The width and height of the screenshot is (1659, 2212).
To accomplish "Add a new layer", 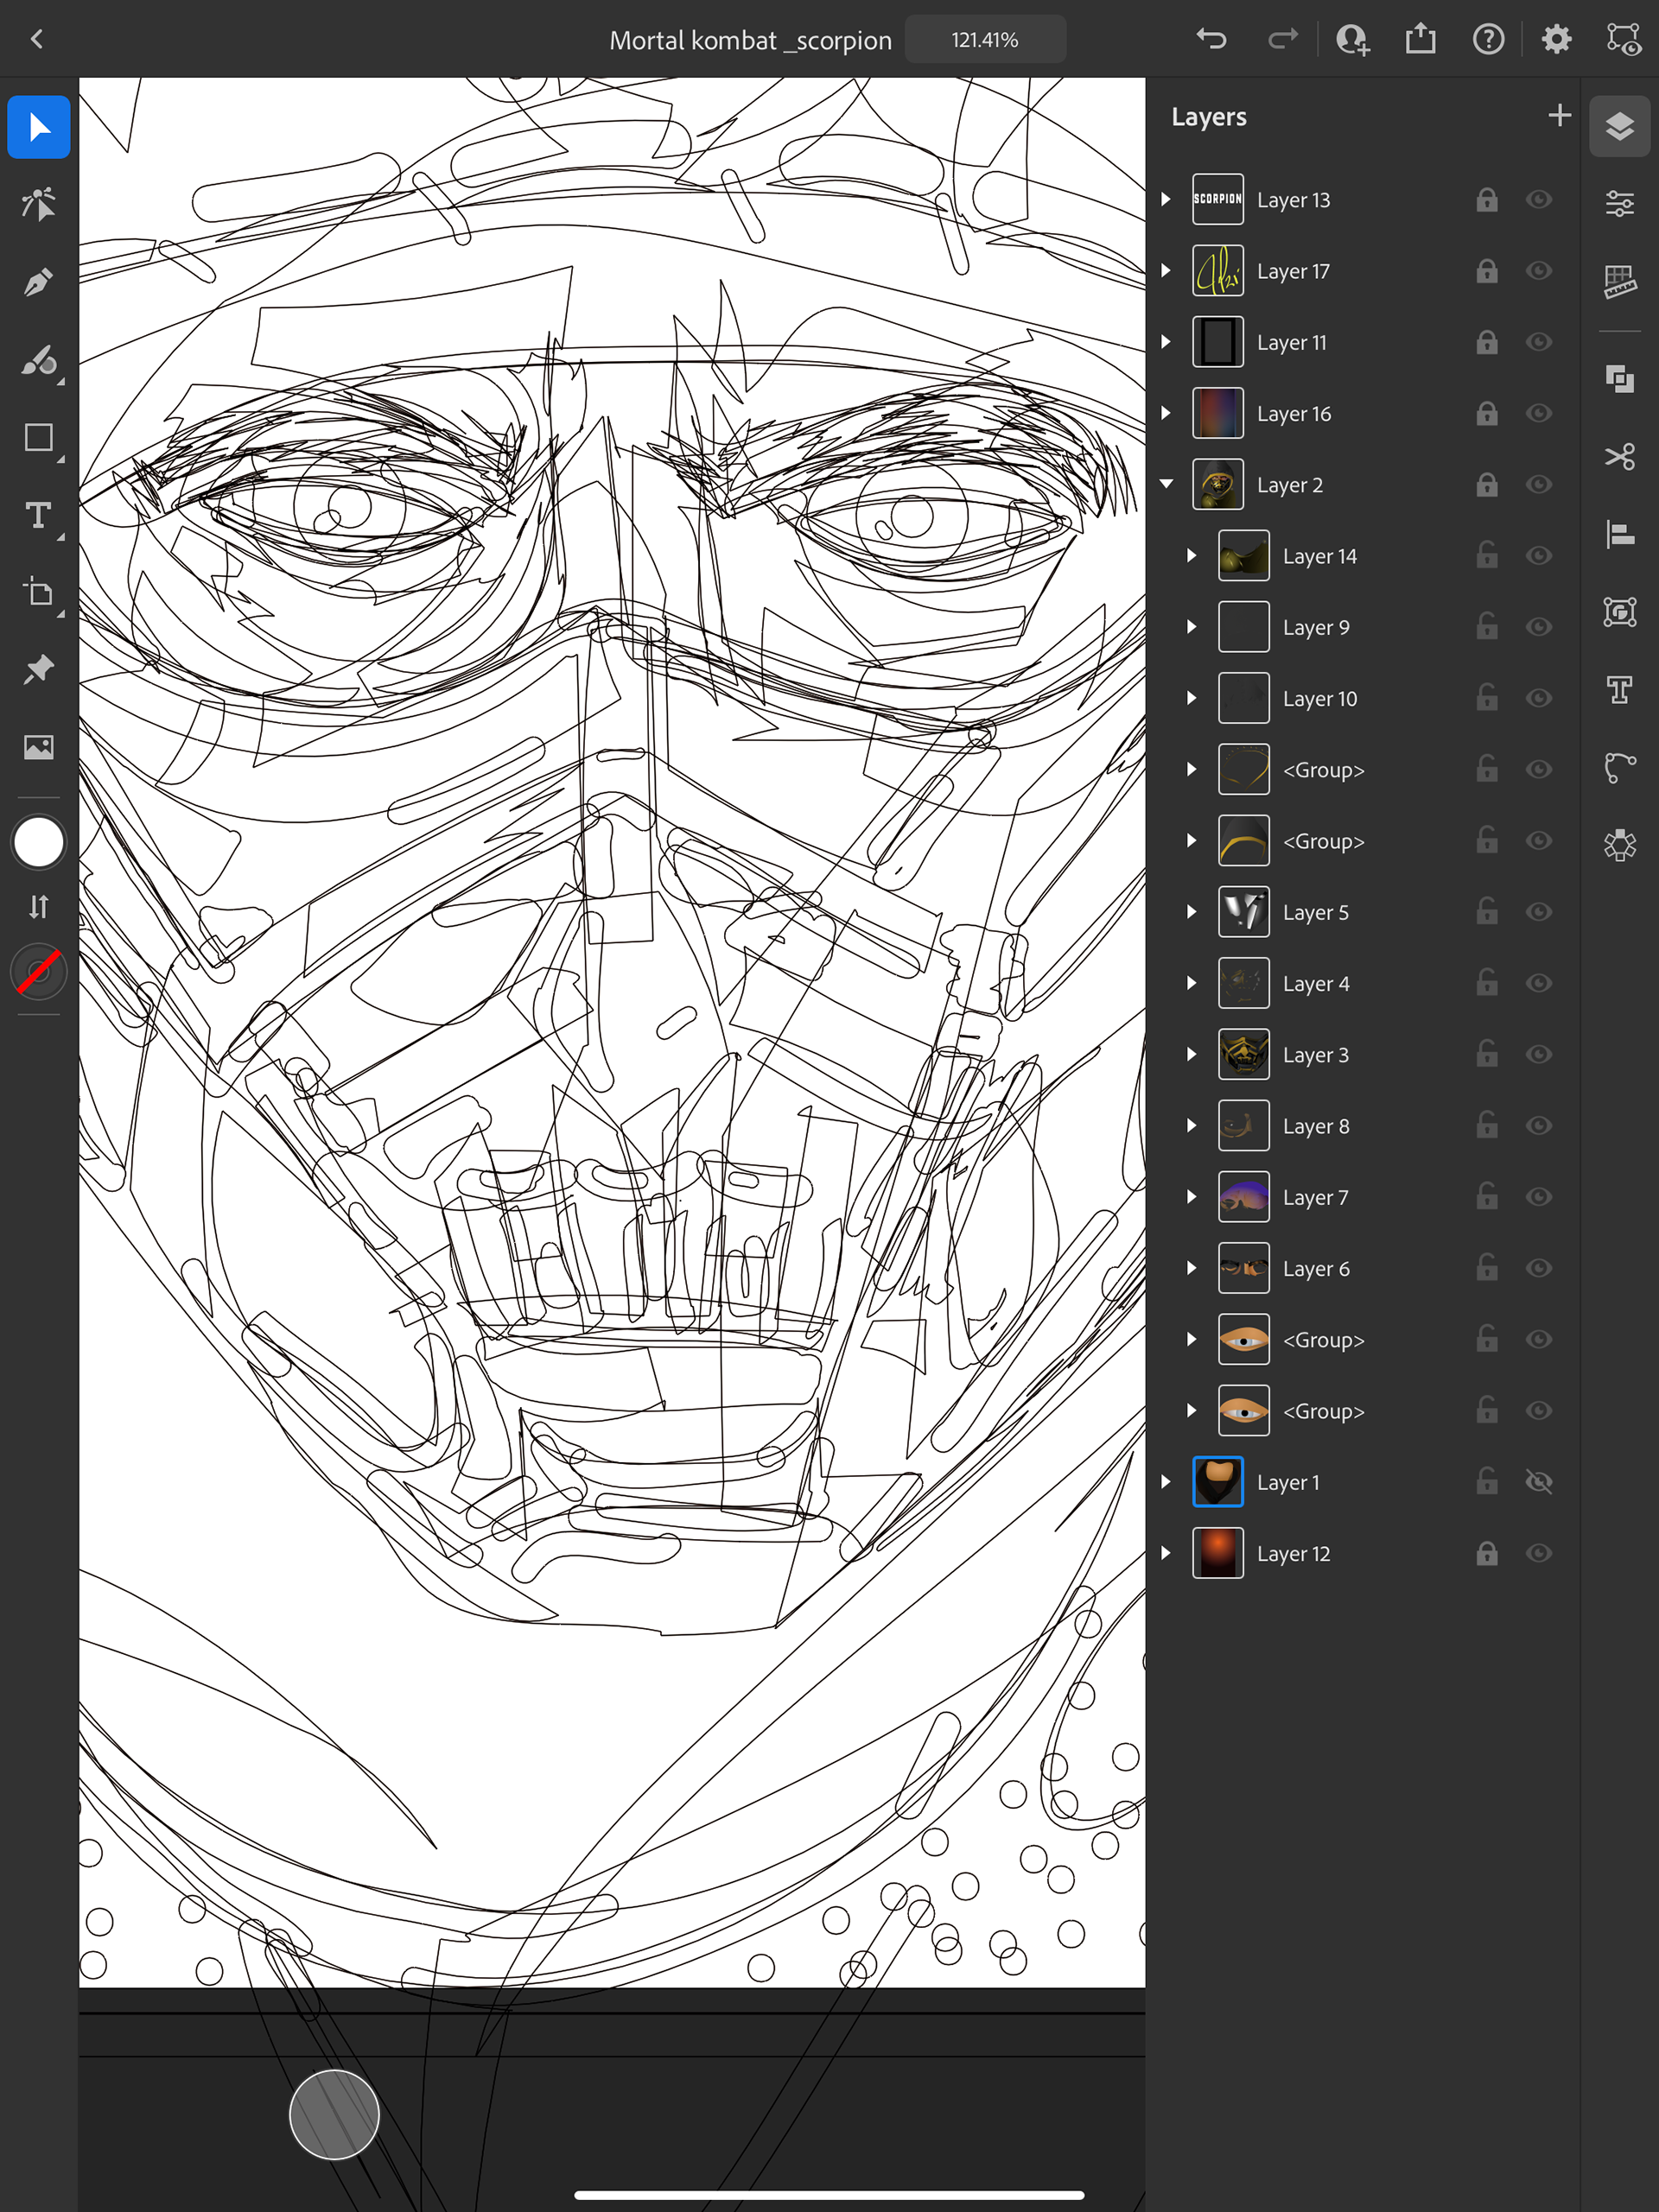I will pos(1559,116).
